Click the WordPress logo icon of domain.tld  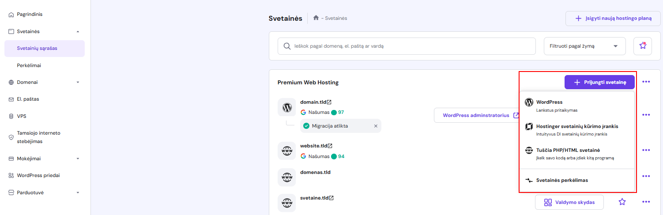[x=287, y=107]
